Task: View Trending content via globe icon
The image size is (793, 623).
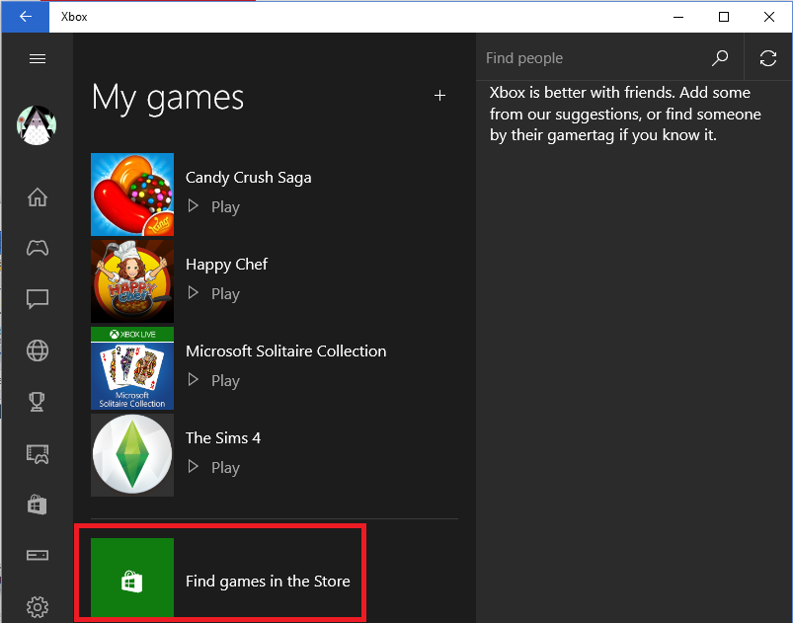Action: pos(37,350)
